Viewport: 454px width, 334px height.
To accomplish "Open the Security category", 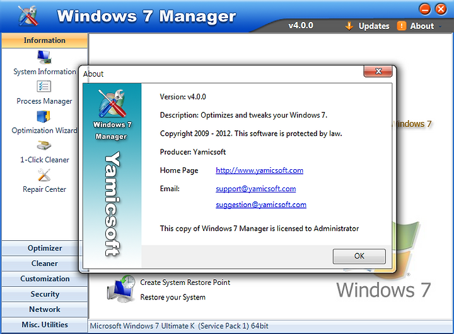I will click(x=45, y=294).
